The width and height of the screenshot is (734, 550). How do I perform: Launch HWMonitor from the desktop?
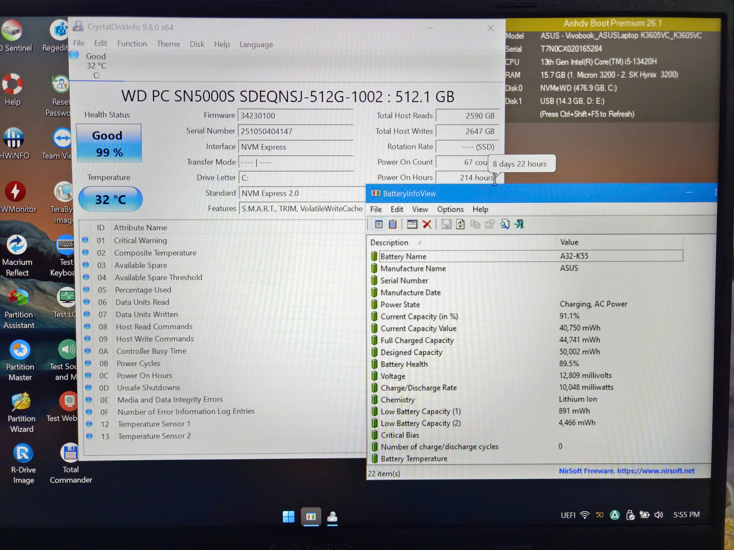[17, 197]
